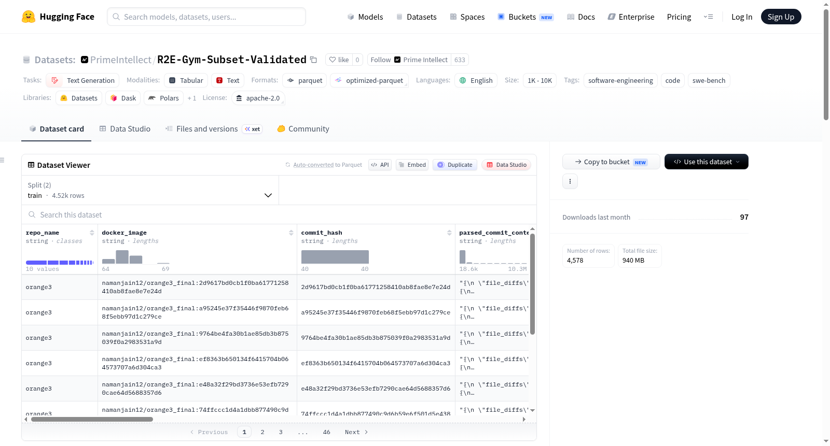Image resolution: width=830 pixels, height=446 pixels.
Task: Switch to the Data Studio tab
Action: pos(125,129)
